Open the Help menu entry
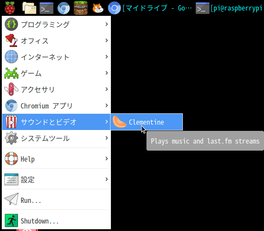Viewport: 264px width, 231px height. coord(57,159)
